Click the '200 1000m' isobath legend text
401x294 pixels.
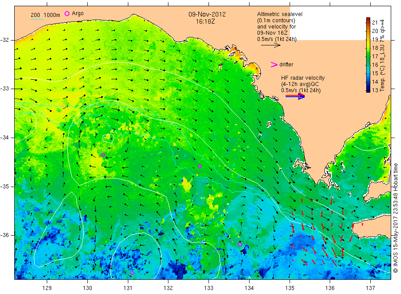point(45,15)
